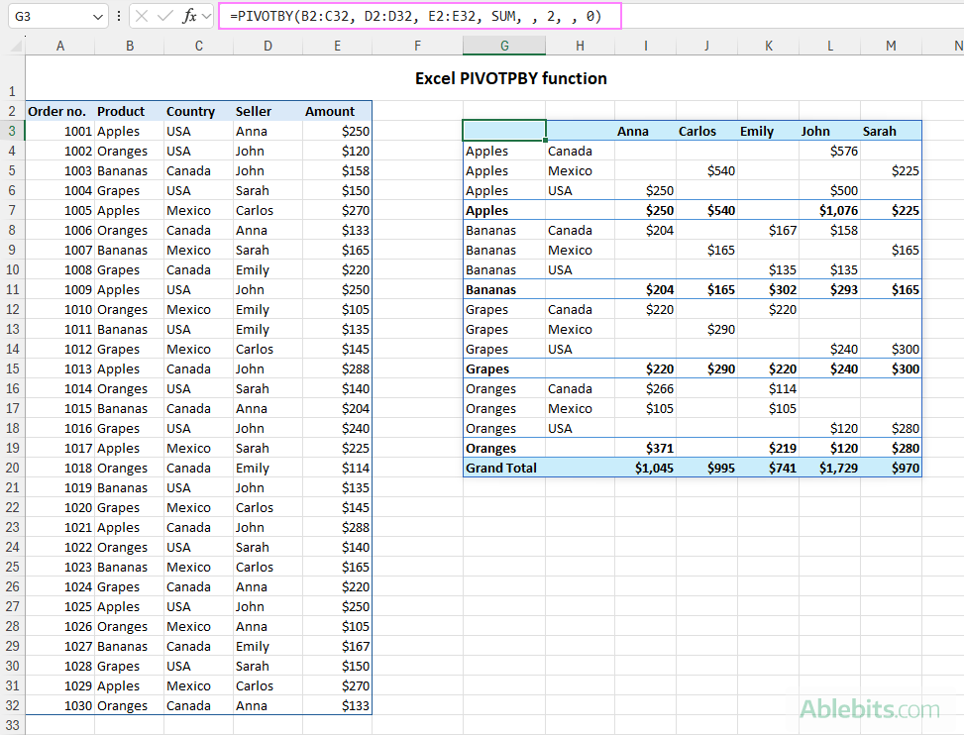
Task: Select the column G header
Action: pos(504,46)
